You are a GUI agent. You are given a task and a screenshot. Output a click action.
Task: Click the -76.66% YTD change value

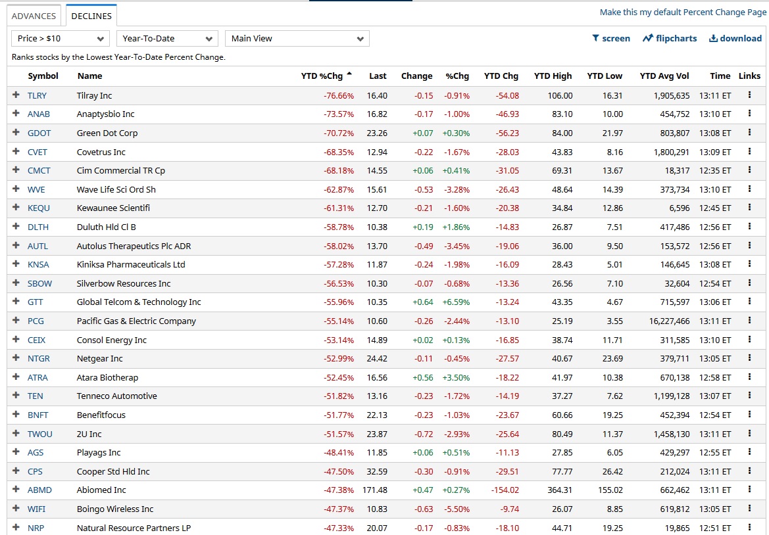click(x=338, y=95)
